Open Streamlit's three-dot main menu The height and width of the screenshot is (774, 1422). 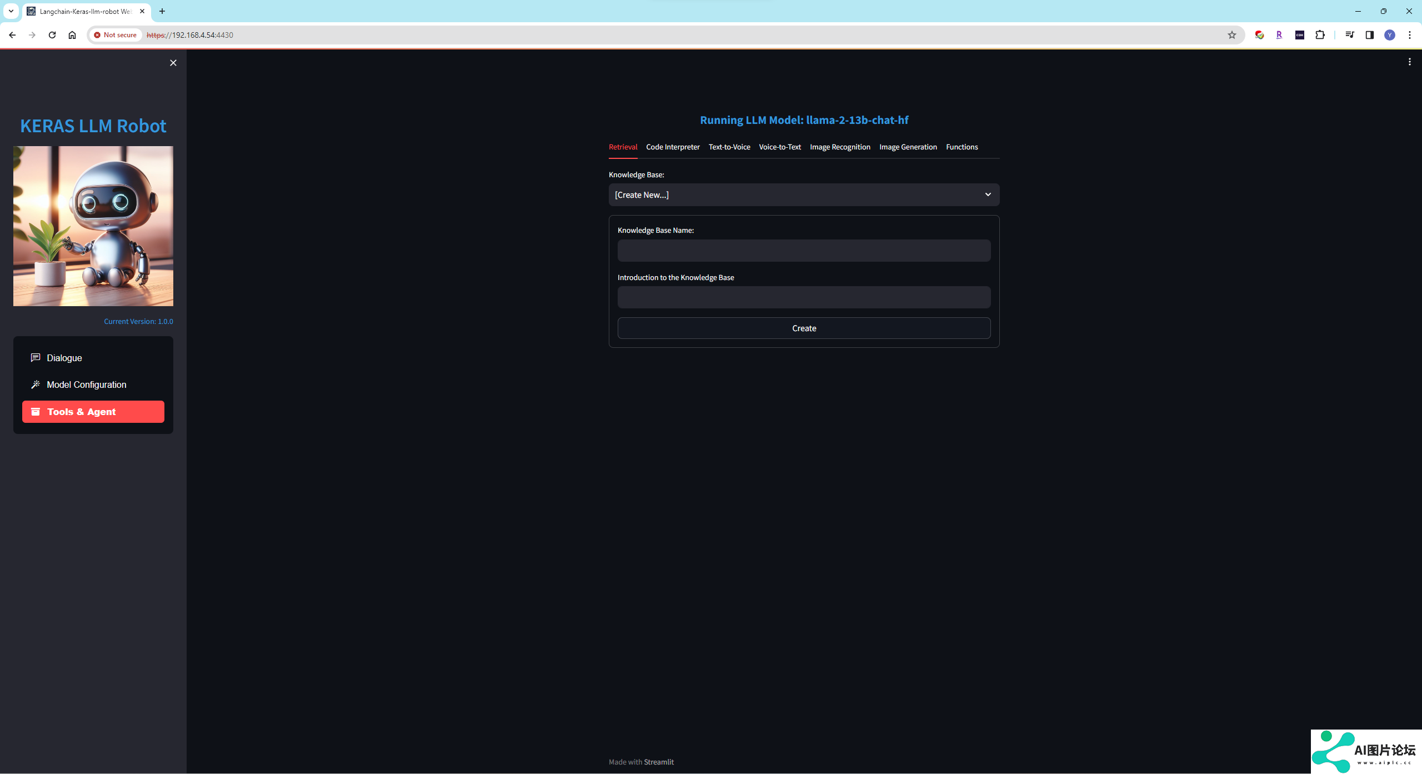pyautogui.click(x=1409, y=62)
